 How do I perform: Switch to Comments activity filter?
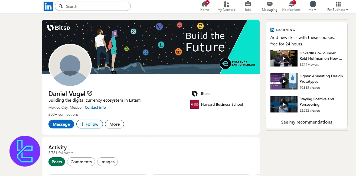point(81,162)
